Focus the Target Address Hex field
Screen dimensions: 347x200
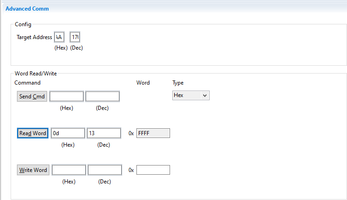click(x=59, y=37)
